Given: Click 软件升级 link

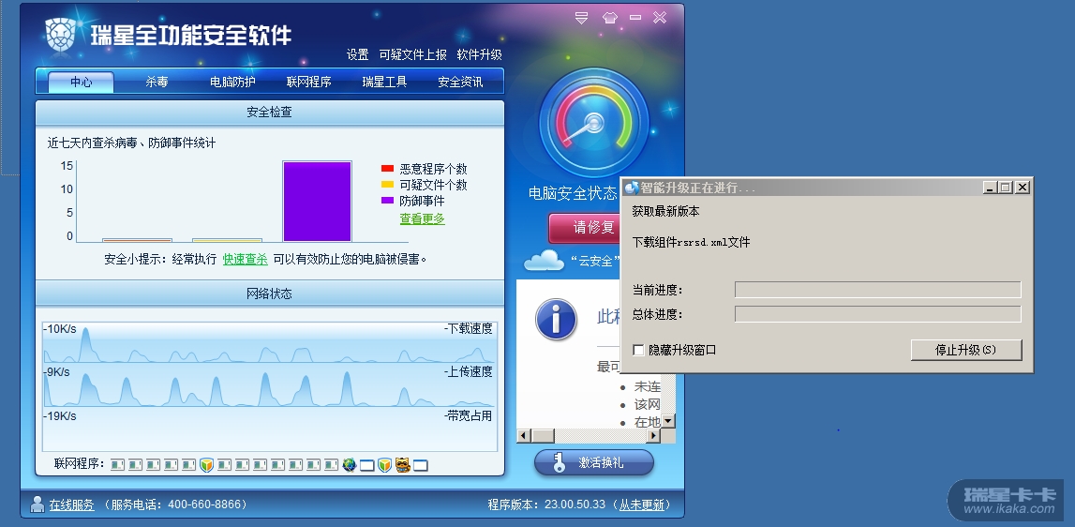Looking at the screenshot, I should pos(479,54).
